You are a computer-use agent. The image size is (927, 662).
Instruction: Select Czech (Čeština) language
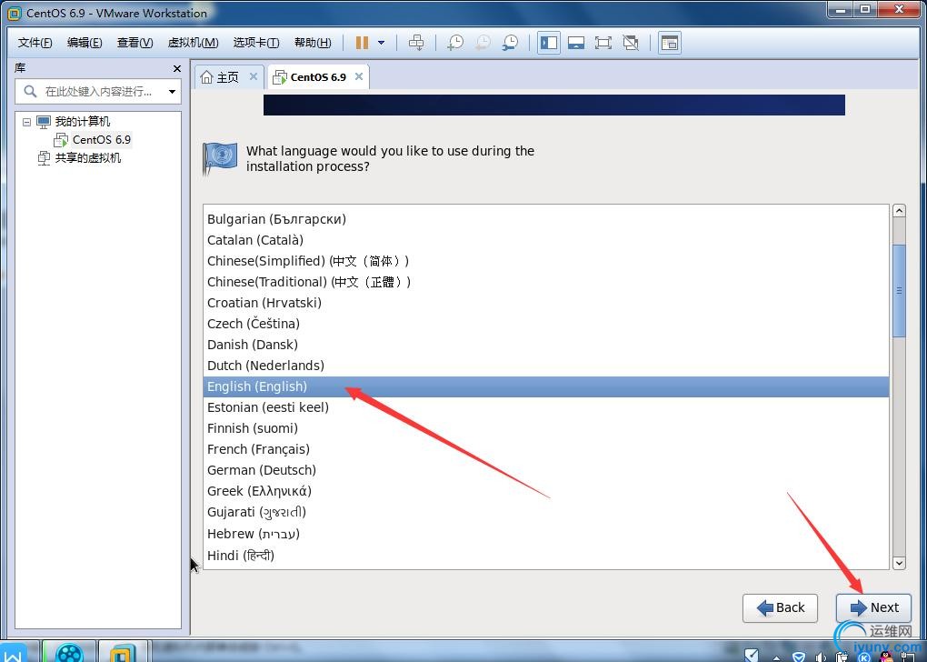[546, 324]
